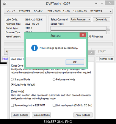Click the [Quiet Mode] description heading
Image resolution: width=116 pixels, height=124 pixels.
(18, 91)
